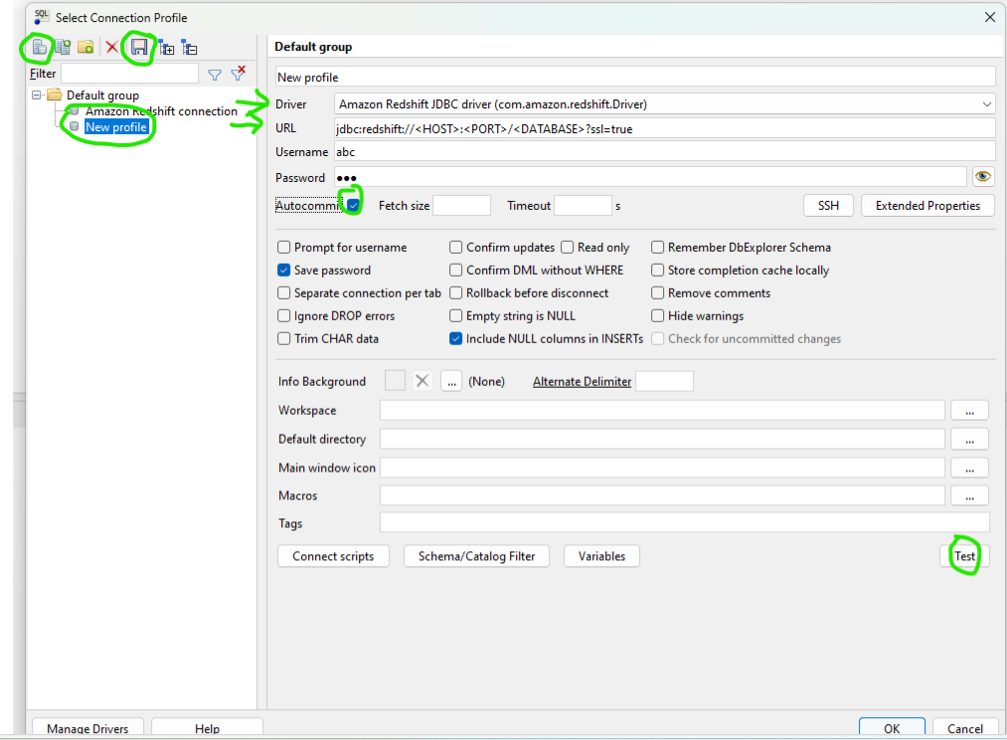Save profiles using the floppy disk icon

click(x=140, y=47)
